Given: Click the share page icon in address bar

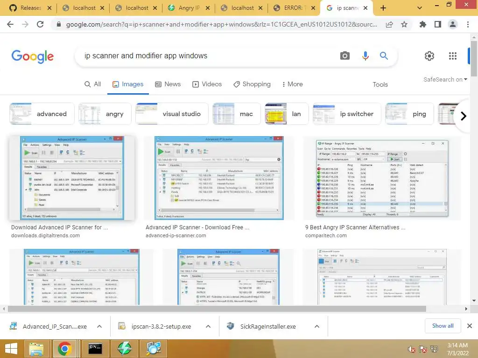Looking at the screenshot, I should [389, 25].
